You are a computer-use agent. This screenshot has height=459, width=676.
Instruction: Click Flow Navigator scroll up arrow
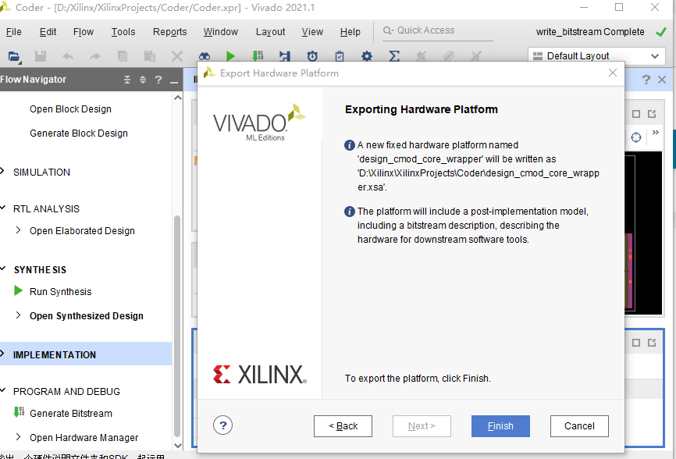pos(178,98)
